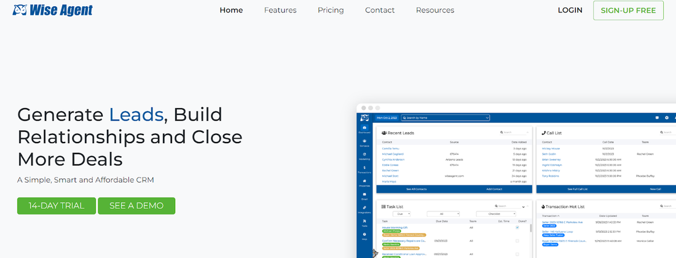Open the Features nav item
The height and width of the screenshot is (258, 676).
pyautogui.click(x=280, y=10)
